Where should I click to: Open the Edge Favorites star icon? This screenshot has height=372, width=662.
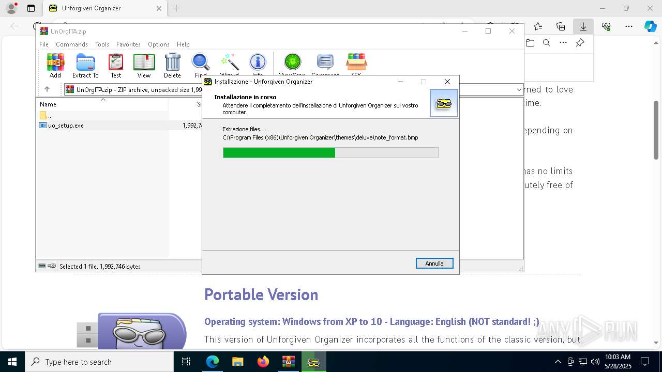coord(538,26)
